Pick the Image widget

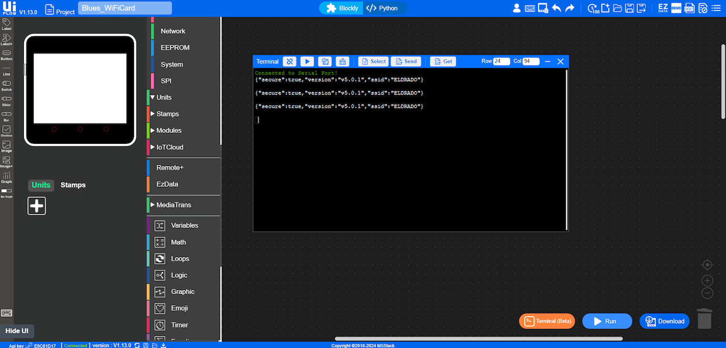coord(6,146)
